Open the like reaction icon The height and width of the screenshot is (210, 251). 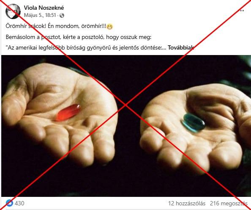pyautogui.click(x=9, y=203)
